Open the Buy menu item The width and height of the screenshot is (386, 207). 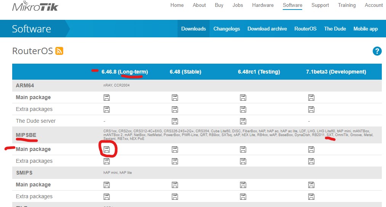pos(219,5)
